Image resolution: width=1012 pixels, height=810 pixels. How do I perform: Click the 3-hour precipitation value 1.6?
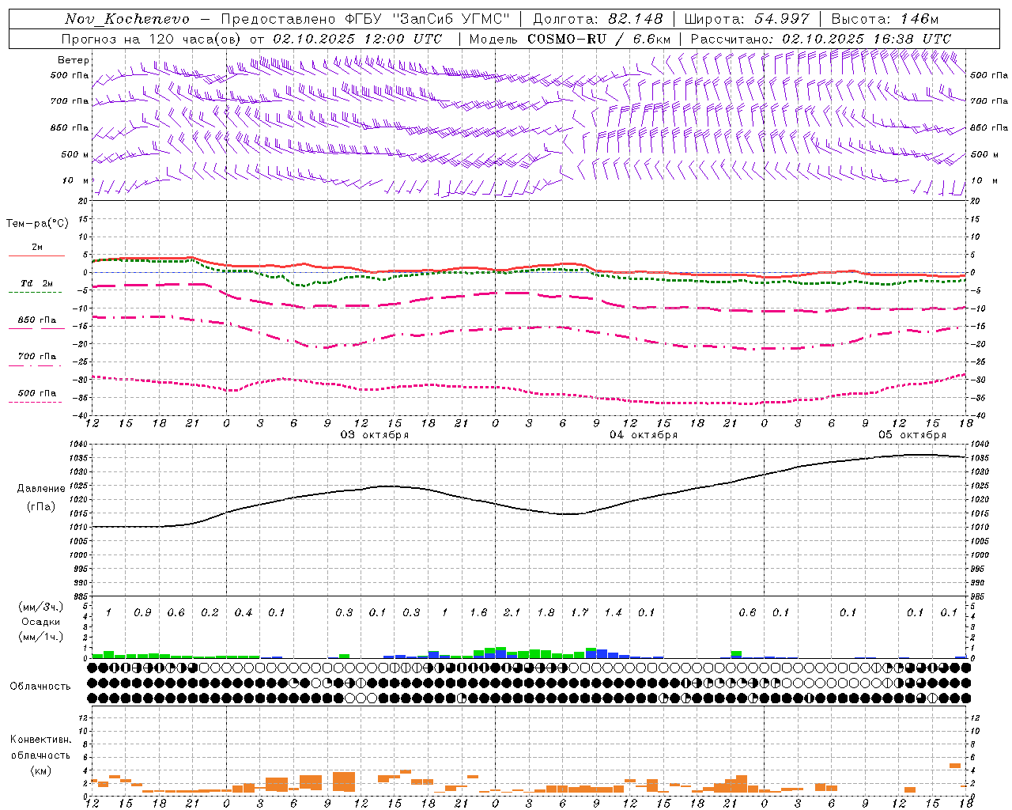pos(478,613)
